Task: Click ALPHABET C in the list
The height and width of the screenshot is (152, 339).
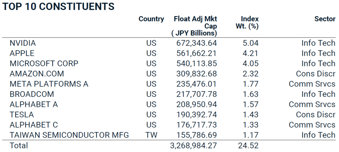Action: (34, 125)
